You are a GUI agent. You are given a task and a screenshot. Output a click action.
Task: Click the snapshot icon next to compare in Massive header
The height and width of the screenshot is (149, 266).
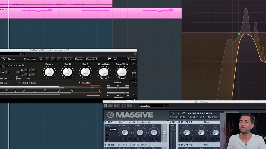coord(129,106)
